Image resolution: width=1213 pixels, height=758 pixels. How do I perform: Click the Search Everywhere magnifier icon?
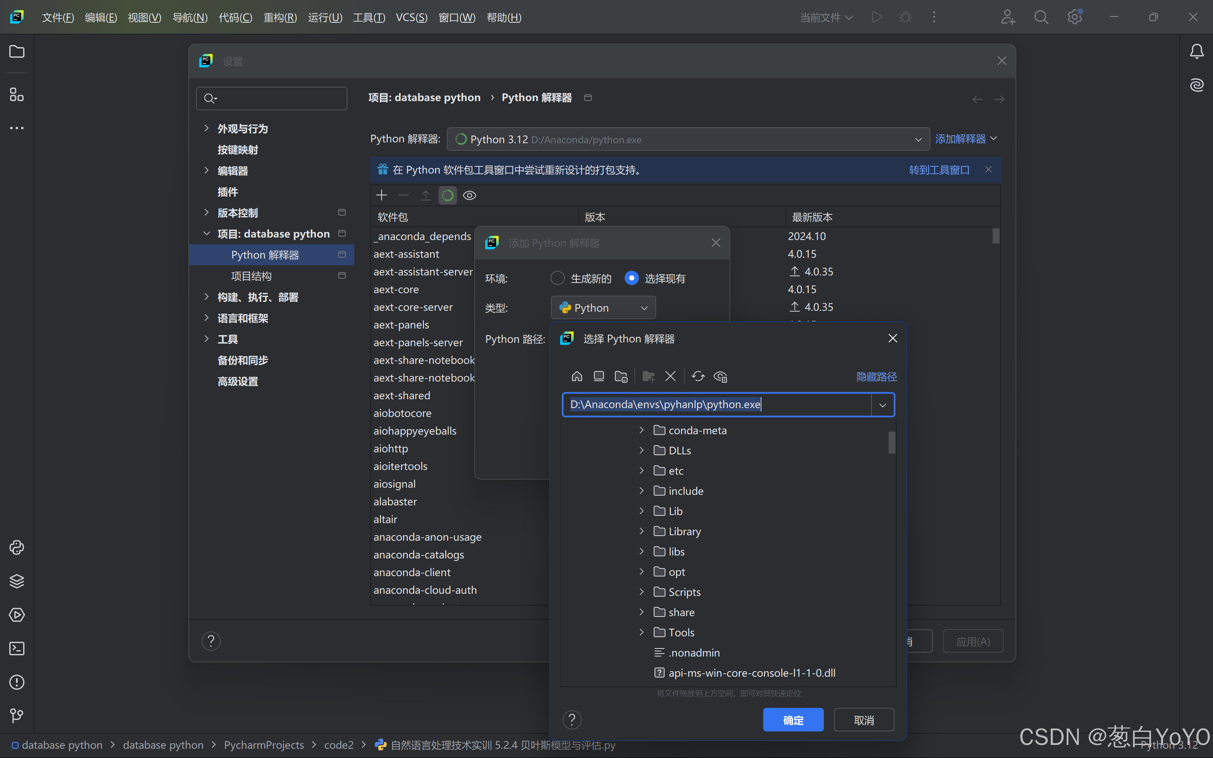(1041, 18)
